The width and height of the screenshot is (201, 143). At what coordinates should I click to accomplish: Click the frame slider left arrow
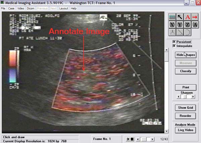pos(138,139)
